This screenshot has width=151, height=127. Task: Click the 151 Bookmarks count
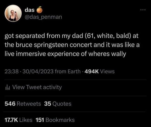coord(55,120)
